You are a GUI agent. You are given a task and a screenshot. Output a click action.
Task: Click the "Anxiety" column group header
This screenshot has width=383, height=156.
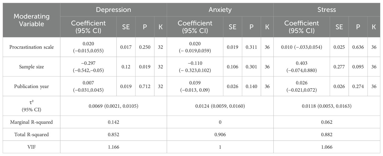[220, 10]
